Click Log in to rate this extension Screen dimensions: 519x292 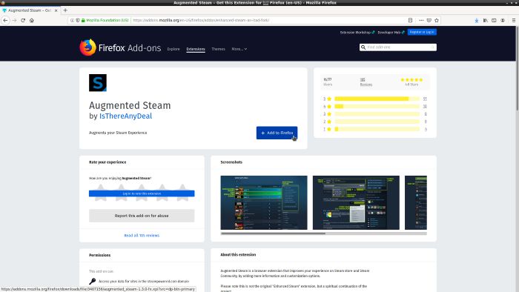142,193
